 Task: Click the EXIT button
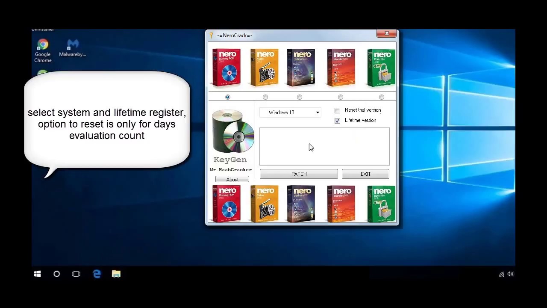point(365,174)
